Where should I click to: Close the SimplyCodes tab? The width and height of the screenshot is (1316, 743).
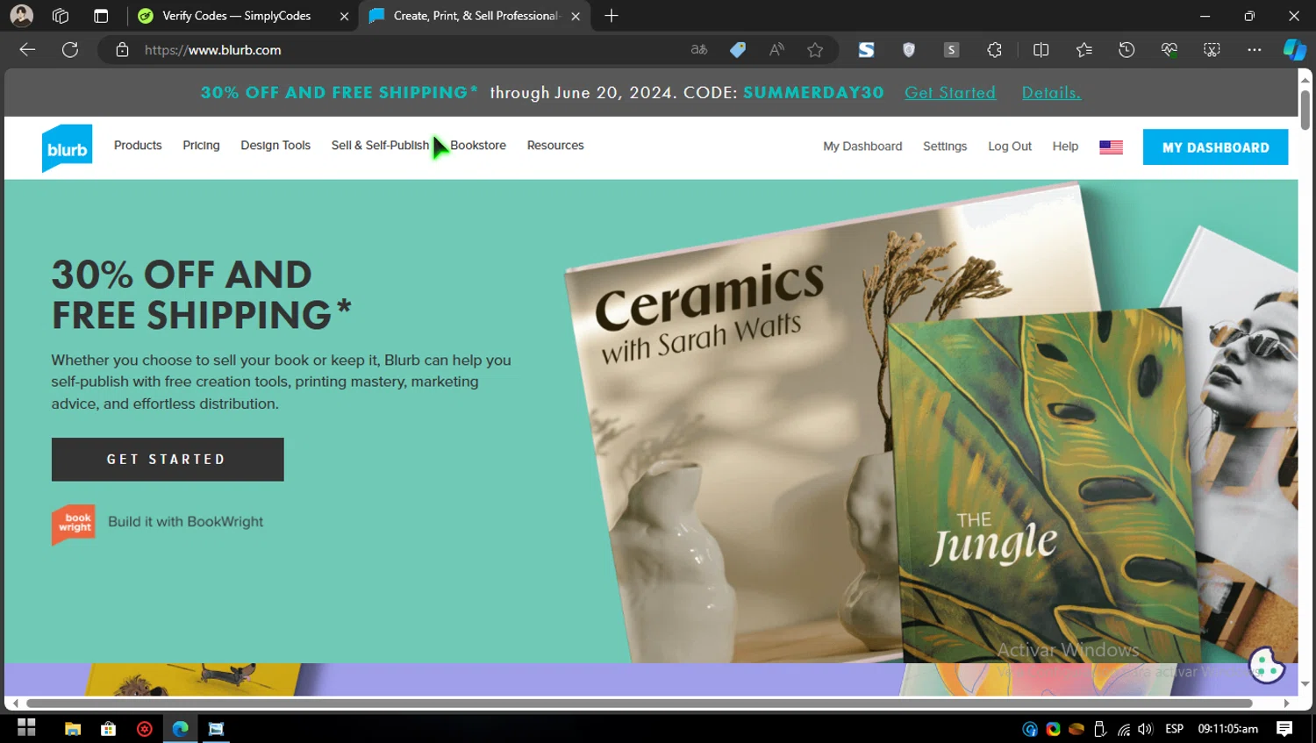(344, 16)
